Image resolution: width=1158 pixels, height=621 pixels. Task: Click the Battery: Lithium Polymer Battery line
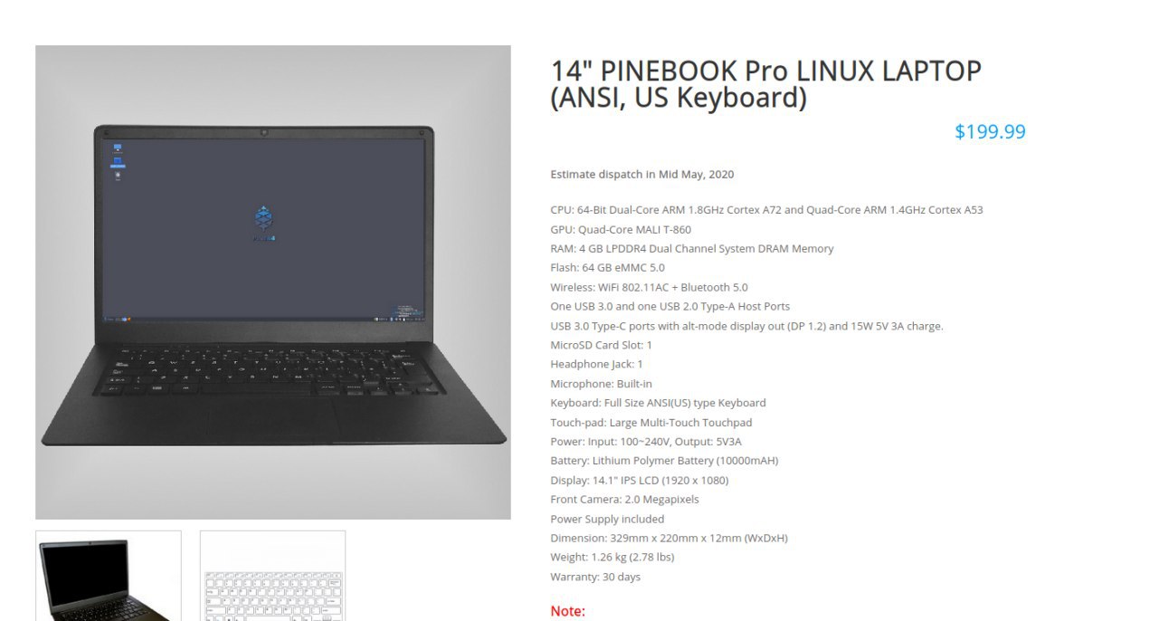[x=664, y=461]
